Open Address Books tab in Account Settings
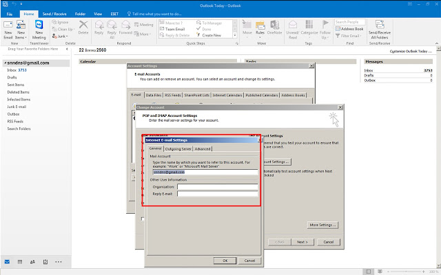441x275 pixels. pyautogui.click(x=293, y=95)
